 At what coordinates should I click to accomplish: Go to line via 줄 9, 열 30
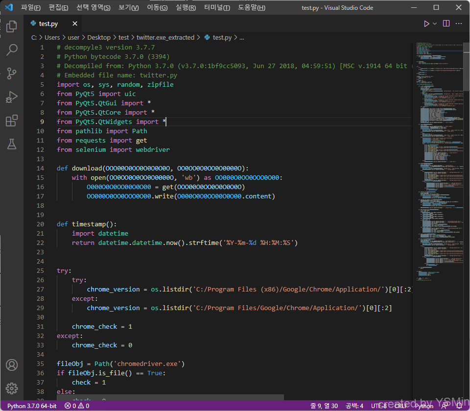pyautogui.click(x=324, y=406)
